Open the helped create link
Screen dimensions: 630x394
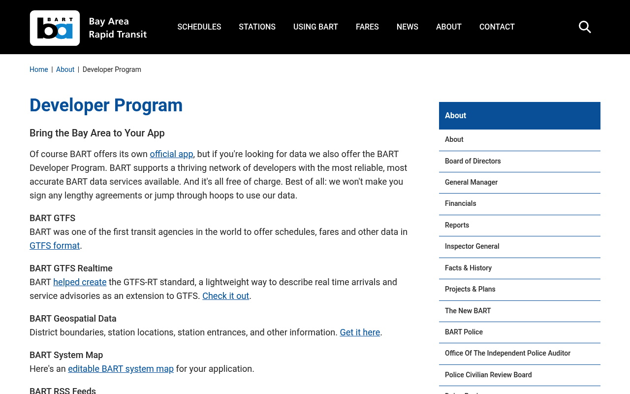point(80,282)
